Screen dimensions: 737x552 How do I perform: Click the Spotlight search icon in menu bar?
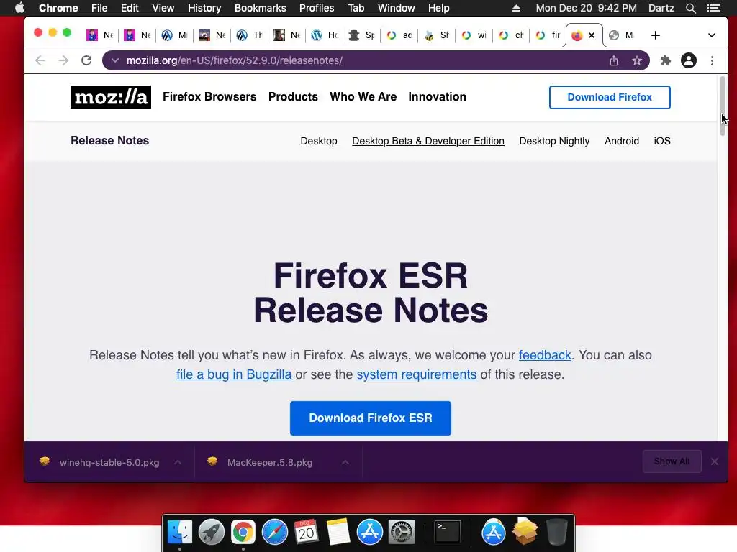point(690,8)
